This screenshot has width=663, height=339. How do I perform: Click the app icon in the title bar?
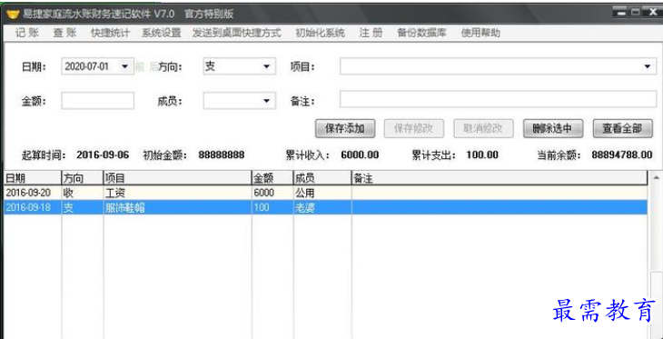[x=13, y=14]
